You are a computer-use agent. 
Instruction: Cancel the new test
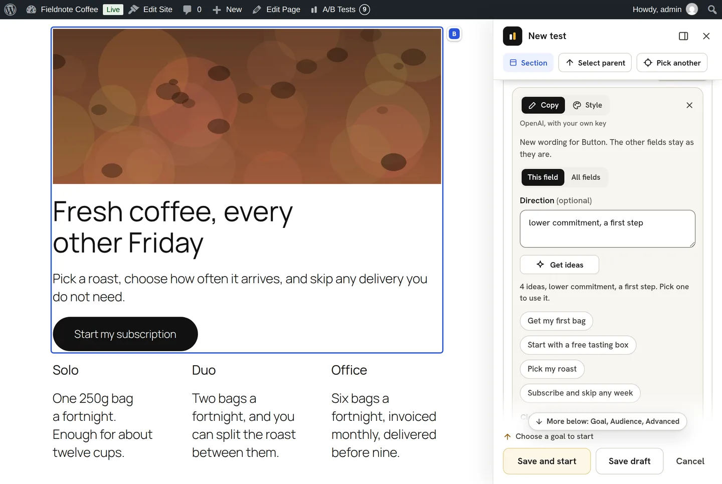pyautogui.click(x=690, y=461)
